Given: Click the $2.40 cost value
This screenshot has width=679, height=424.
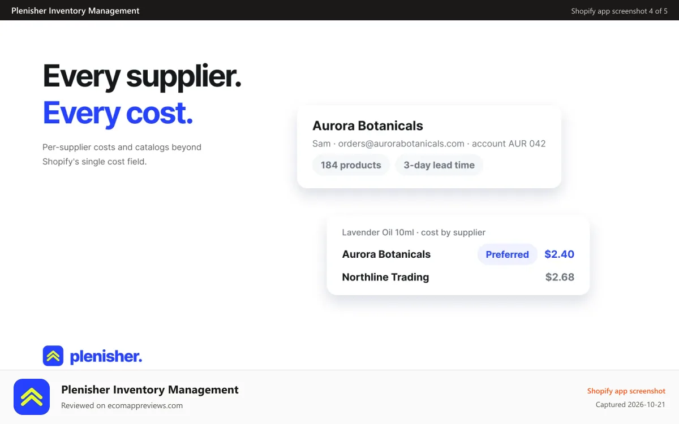Looking at the screenshot, I should [x=559, y=254].
